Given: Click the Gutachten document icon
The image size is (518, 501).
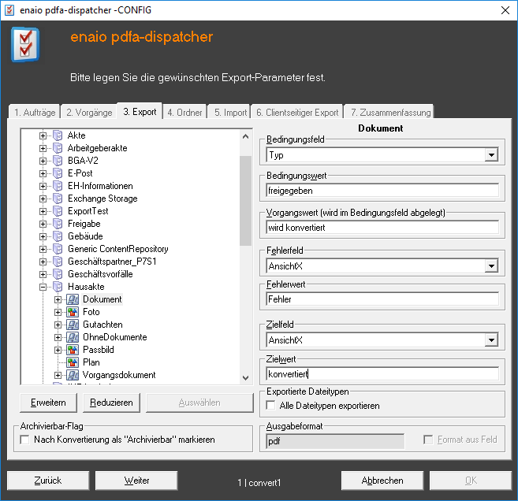Looking at the screenshot, I should click(x=73, y=325).
